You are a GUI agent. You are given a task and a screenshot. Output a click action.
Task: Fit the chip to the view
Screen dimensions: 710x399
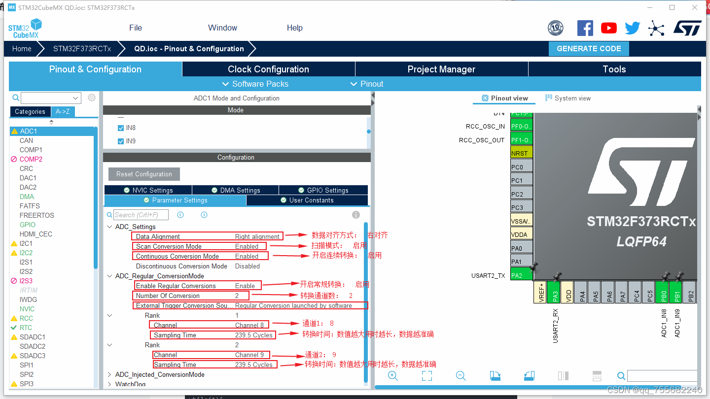click(427, 376)
